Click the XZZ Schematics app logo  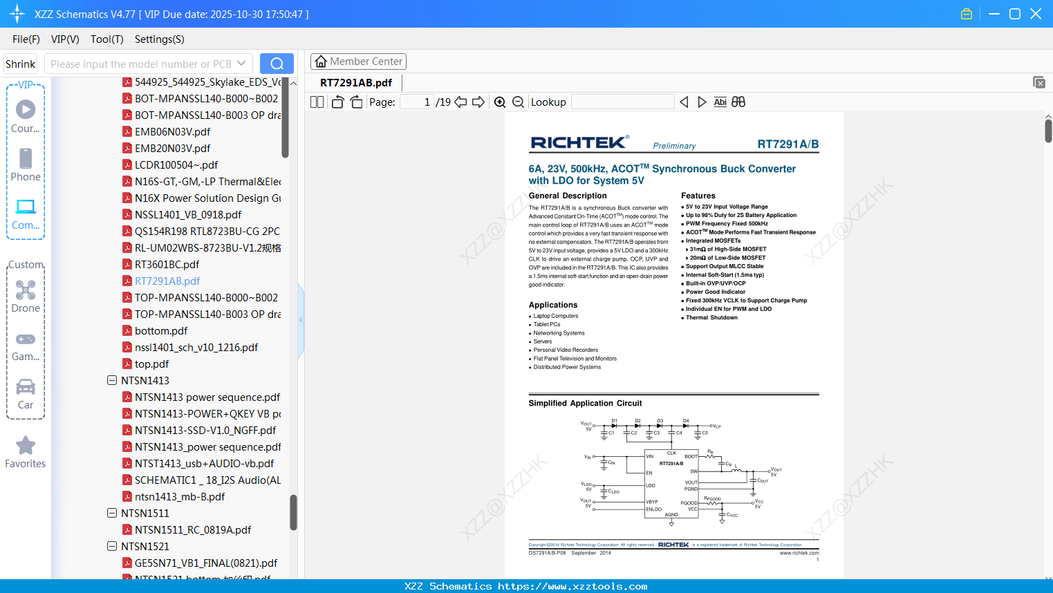click(17, 14)
